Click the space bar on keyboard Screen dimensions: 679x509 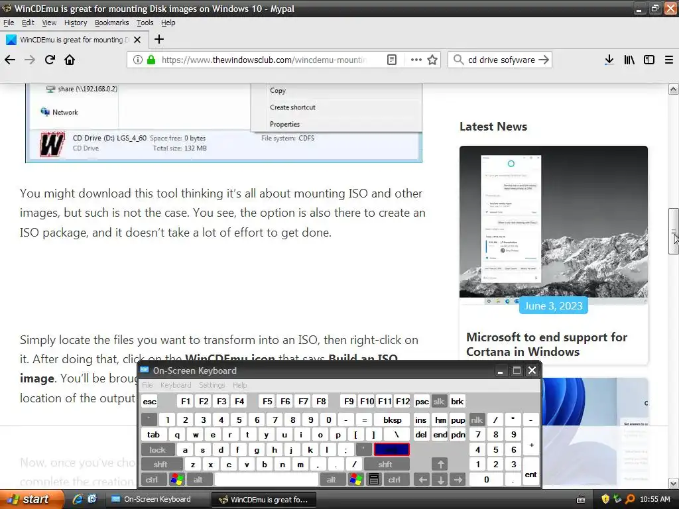click(x=267, y=480)
